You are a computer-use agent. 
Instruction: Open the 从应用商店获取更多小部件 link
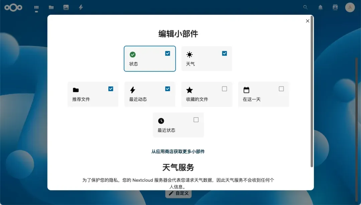pos(178,151)
